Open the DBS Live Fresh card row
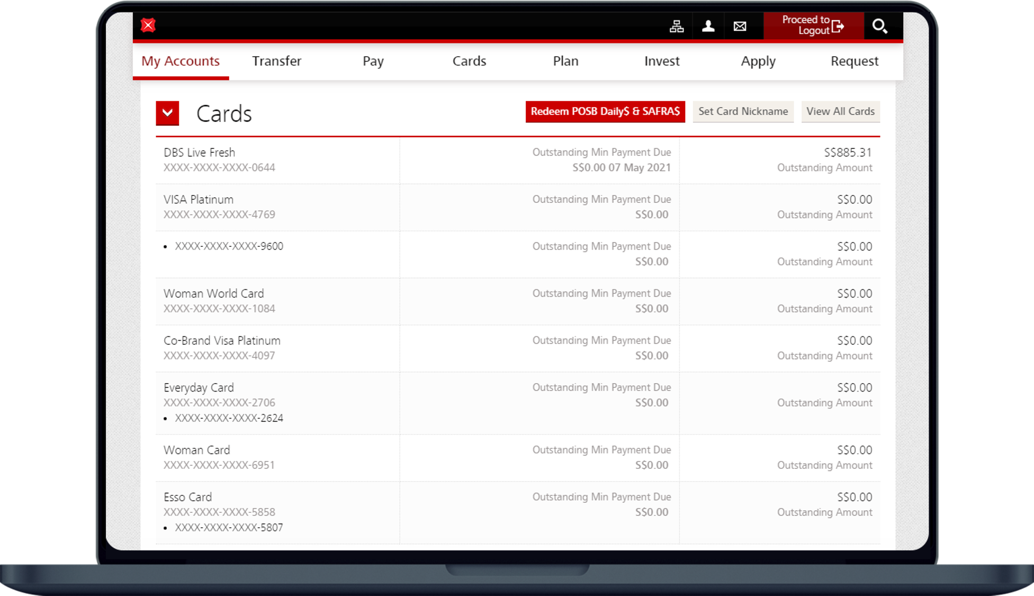Image resolution: width=1034 pixels, height=596 pixels. [x=199, y=153]
